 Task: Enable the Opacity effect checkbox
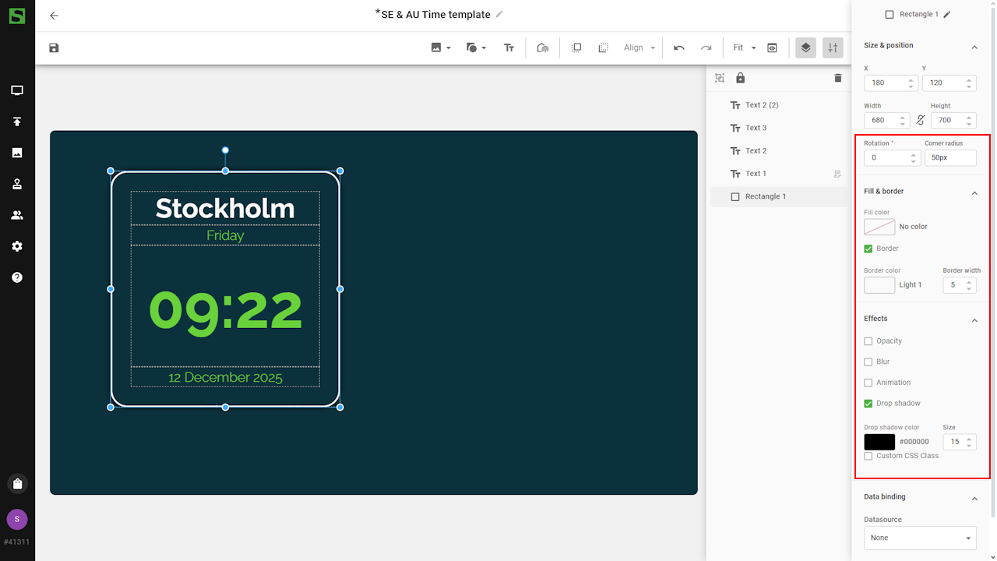click(x=868, y=341)
